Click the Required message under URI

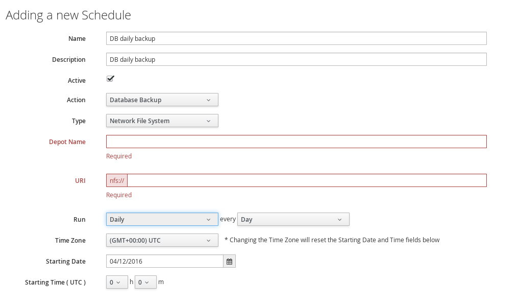(x=119, y=195)
